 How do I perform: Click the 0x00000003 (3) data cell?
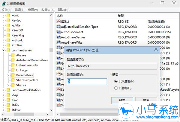[159, 27]
